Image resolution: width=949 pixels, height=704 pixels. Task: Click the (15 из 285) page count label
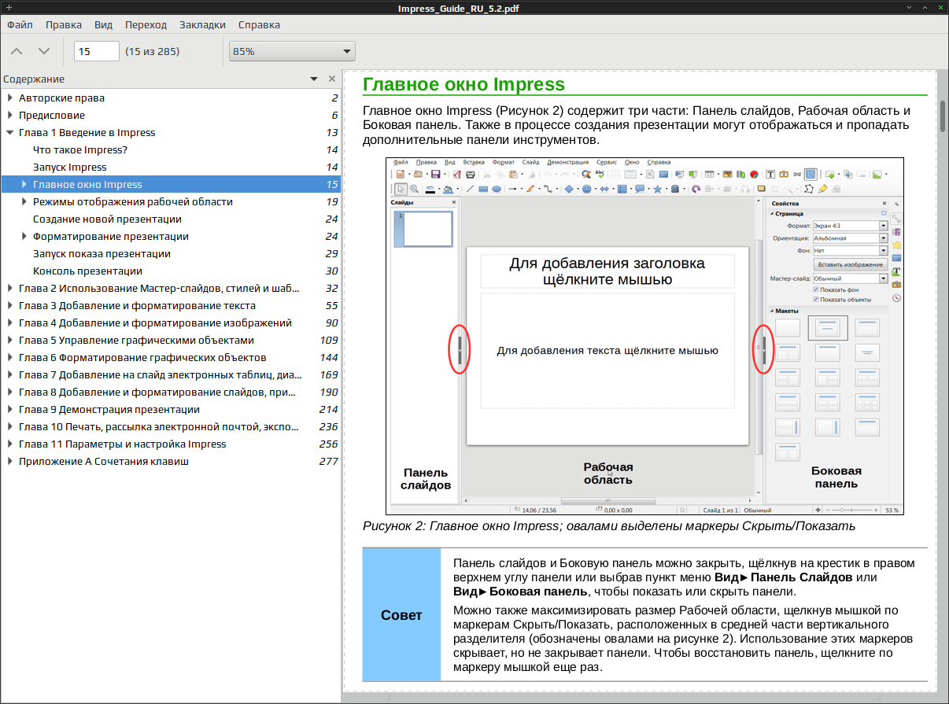[x=152, y=51]
